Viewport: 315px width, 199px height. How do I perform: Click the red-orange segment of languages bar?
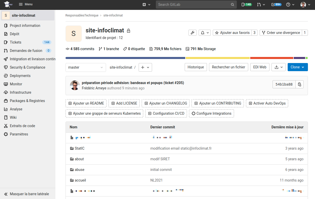[272, 58]
